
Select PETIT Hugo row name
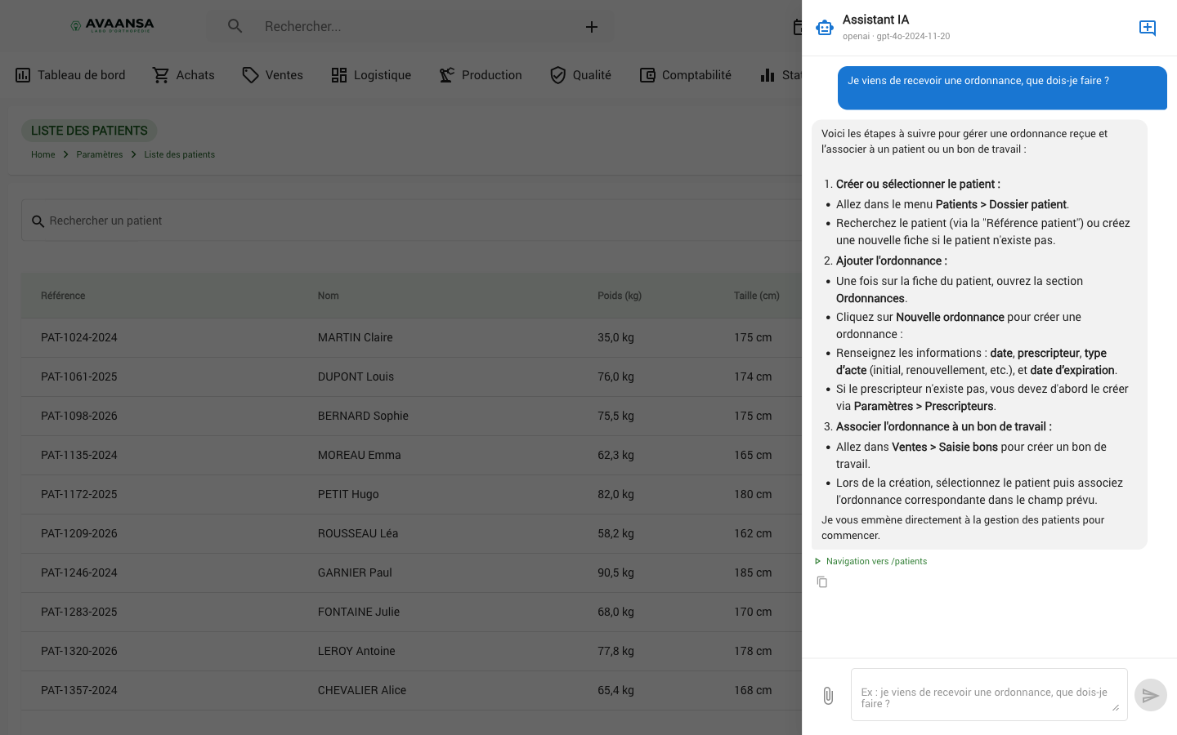(348, 494)
